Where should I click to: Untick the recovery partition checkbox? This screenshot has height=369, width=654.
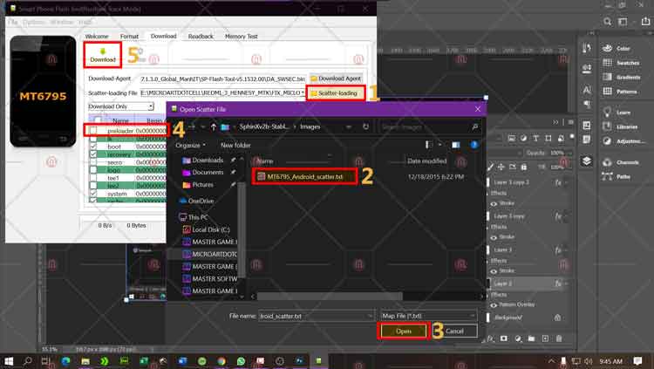[93, 154]
